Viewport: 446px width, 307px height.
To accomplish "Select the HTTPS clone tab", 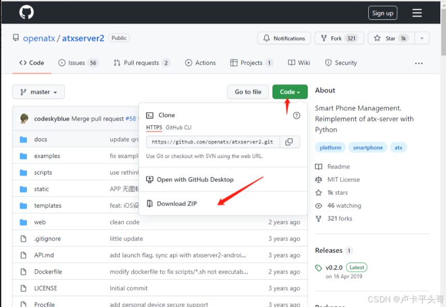I will (x=154, y=128).
